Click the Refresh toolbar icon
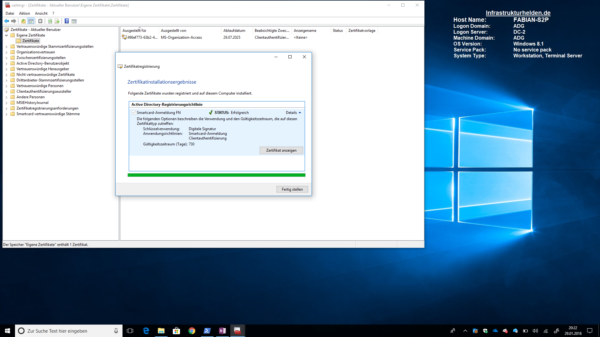The image size is (600, 337). pos(50,21)
